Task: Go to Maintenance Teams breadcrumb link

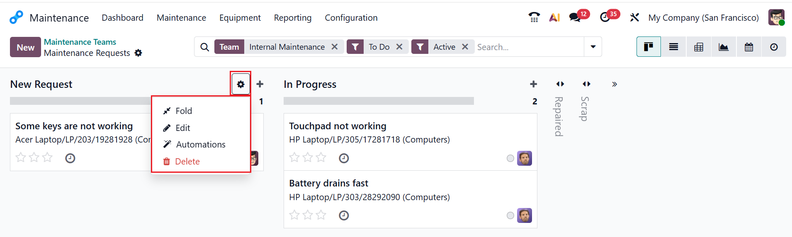Action: (80, 42)
